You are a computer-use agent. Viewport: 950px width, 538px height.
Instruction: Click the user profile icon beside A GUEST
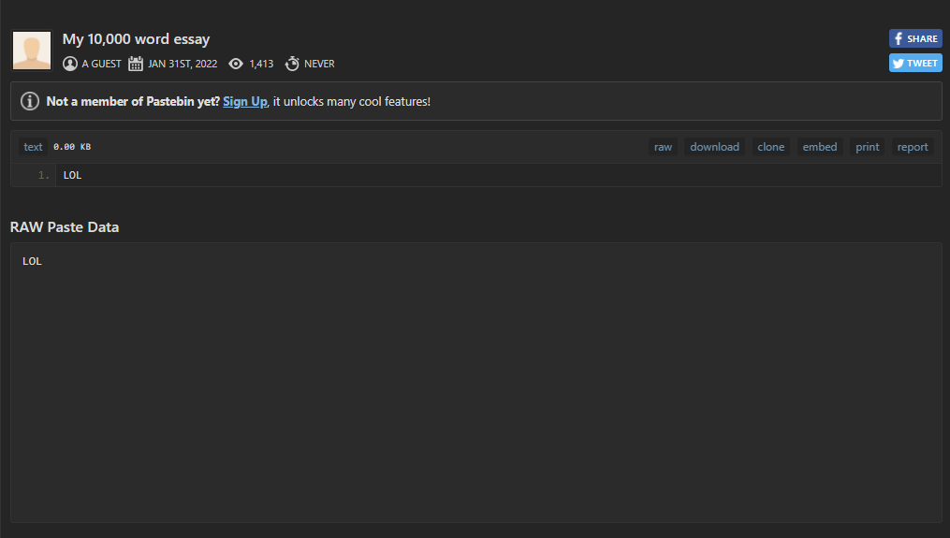70,64
